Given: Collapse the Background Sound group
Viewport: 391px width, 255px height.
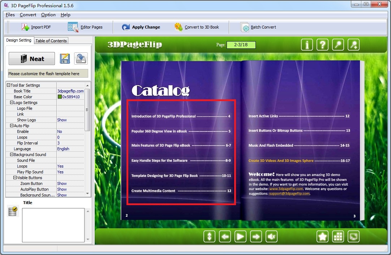Looking at the screenshot, I should tap(12, 155).
